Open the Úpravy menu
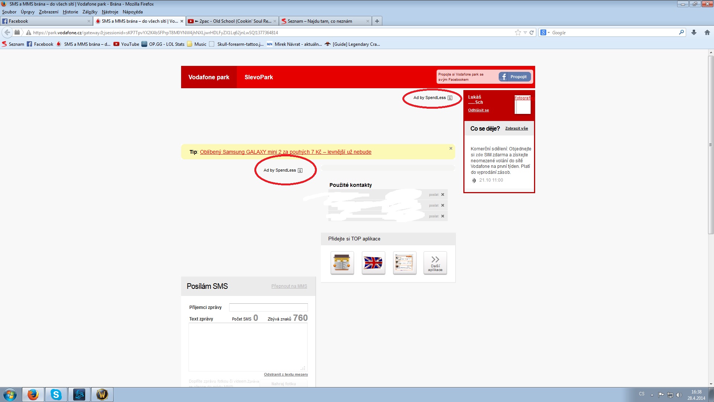 [28, 12]
